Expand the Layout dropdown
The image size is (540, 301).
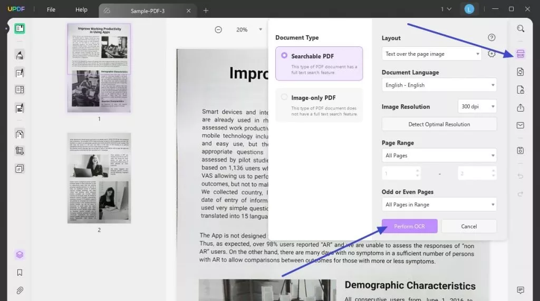pos(431,54)
